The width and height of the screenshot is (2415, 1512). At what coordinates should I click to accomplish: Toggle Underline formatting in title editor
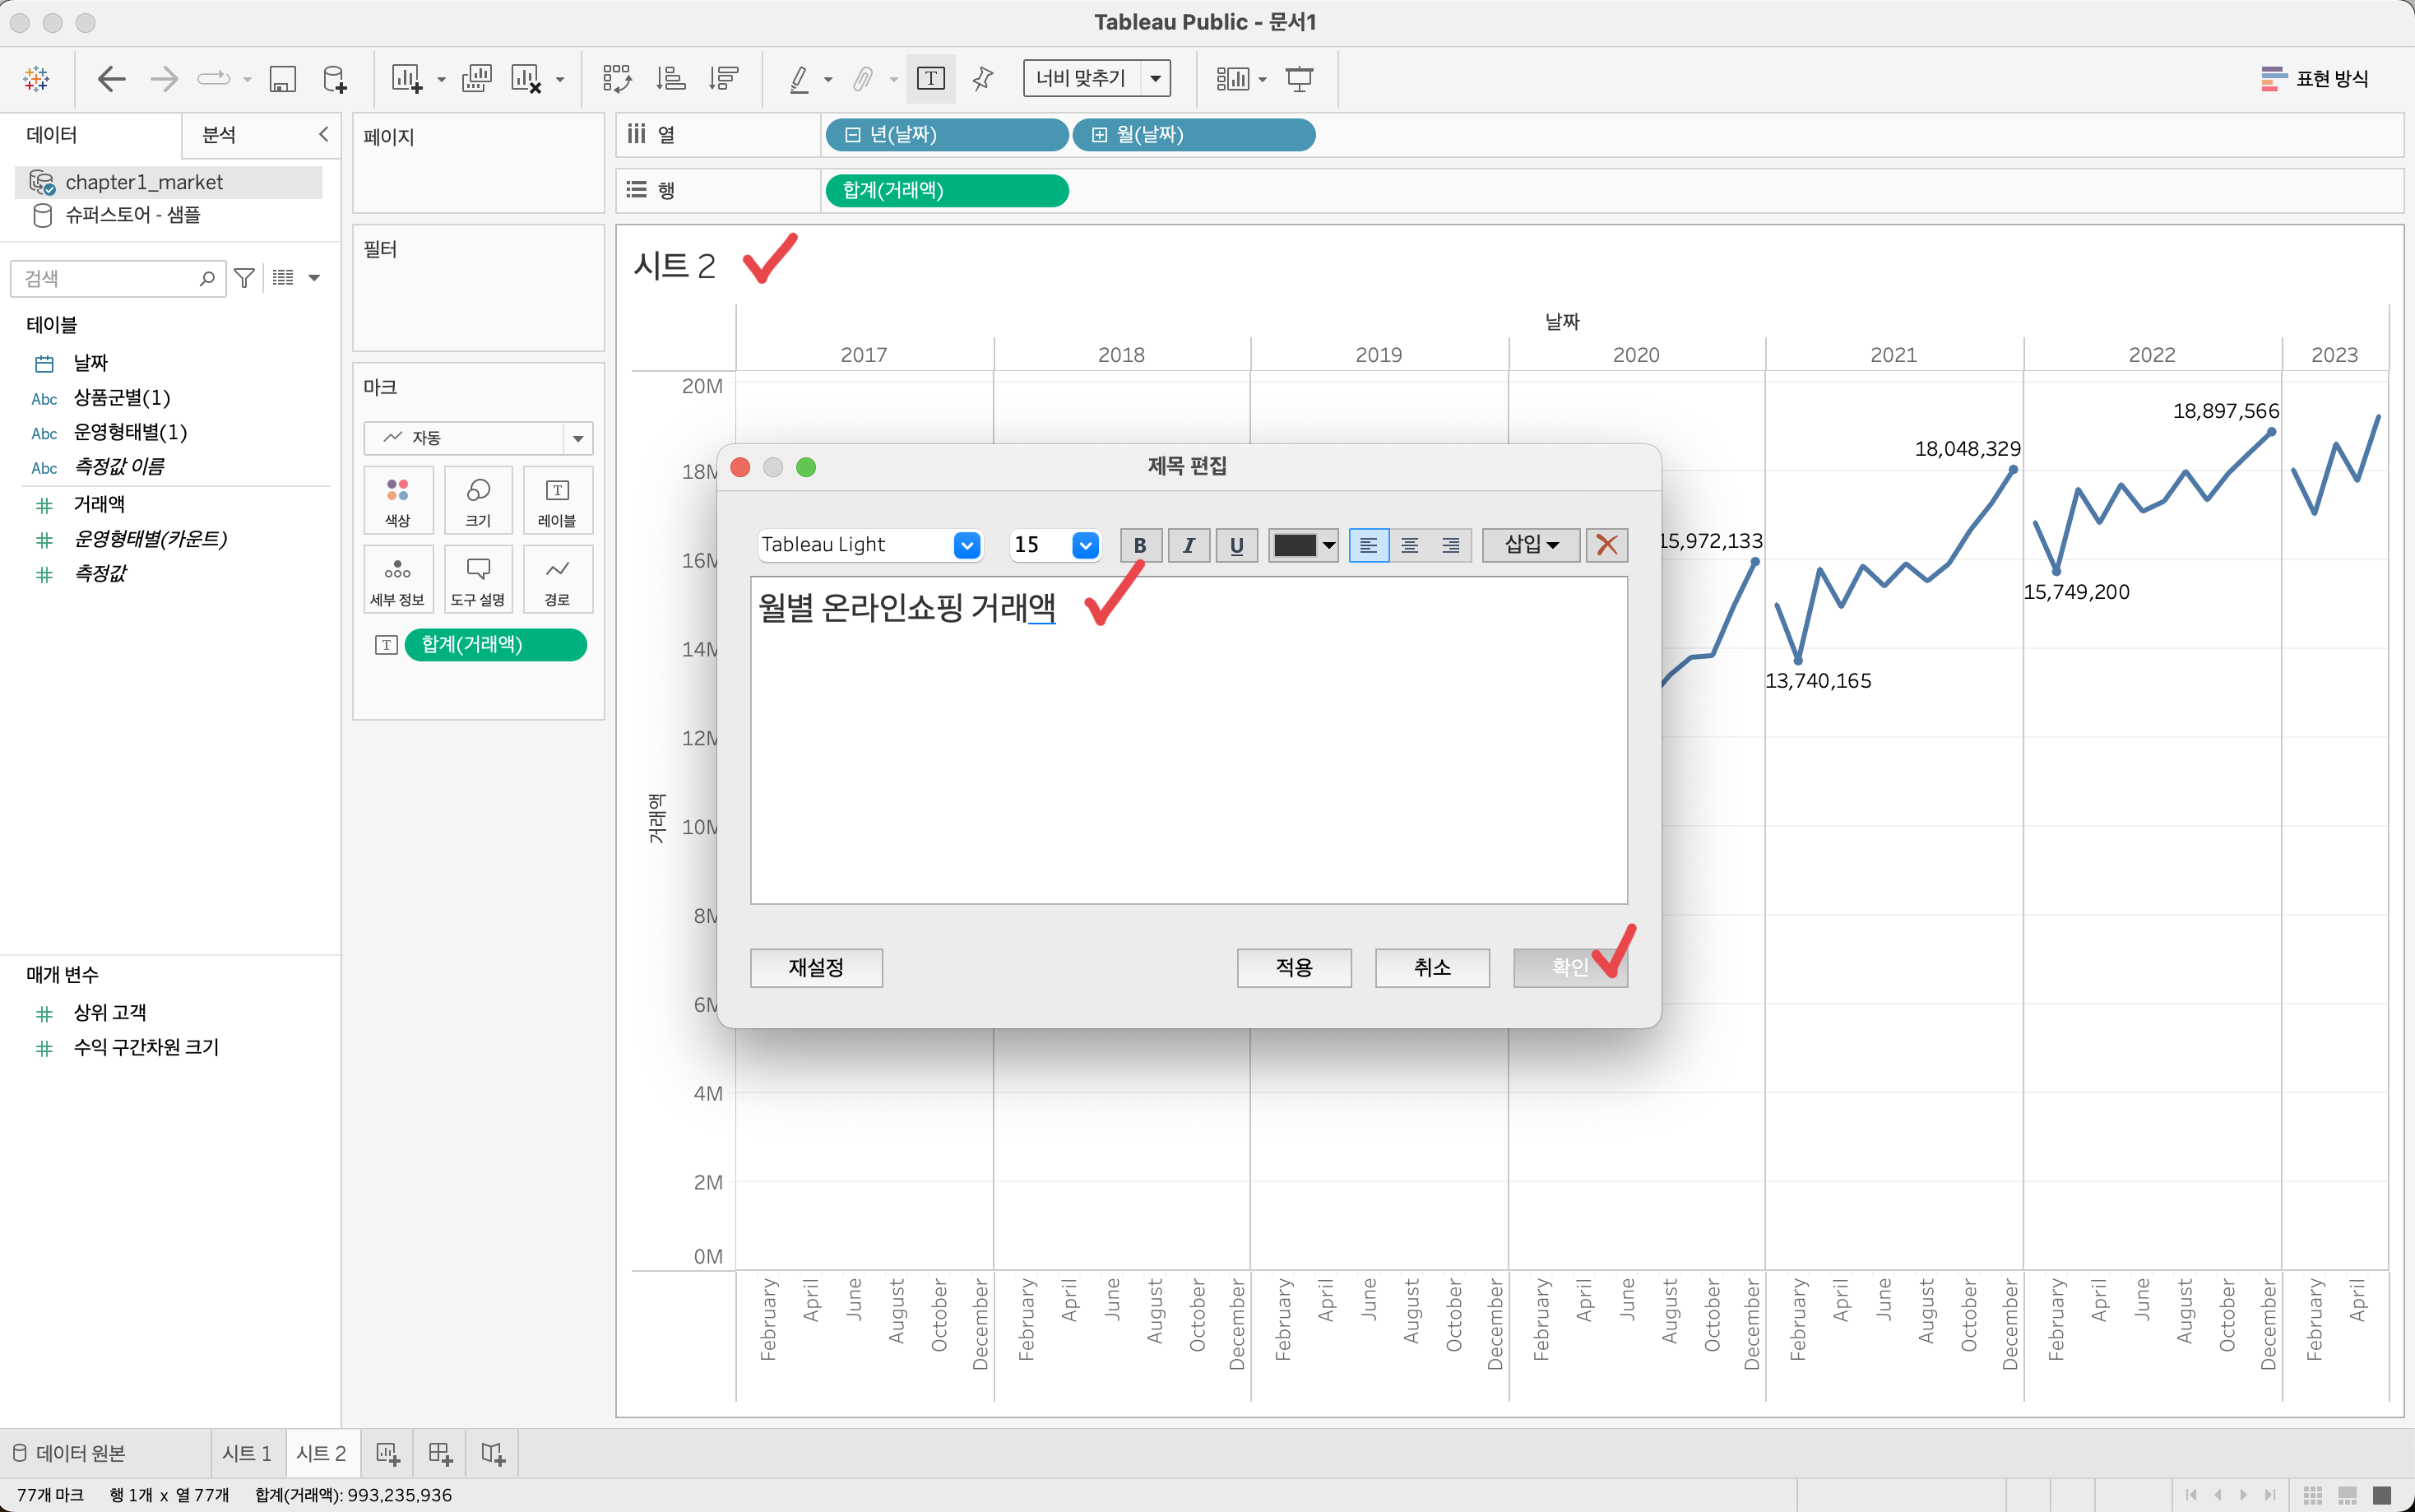(x=1236, y=545)
